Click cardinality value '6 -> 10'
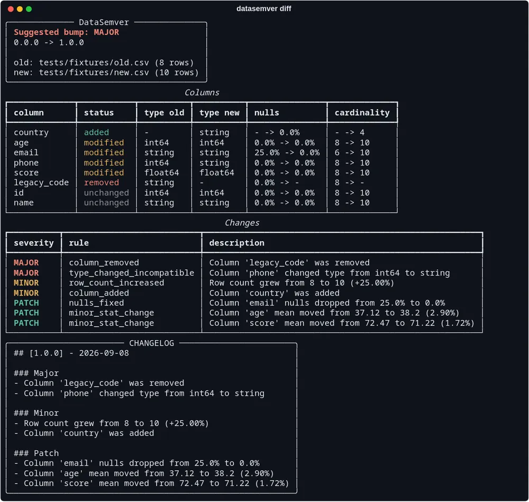529x502 pixels. tap(352, 152)
